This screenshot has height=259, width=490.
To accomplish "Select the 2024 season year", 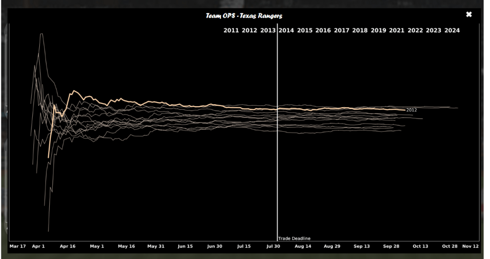I will (452, 31).
